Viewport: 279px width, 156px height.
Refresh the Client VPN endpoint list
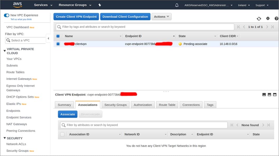click(259, 19)
